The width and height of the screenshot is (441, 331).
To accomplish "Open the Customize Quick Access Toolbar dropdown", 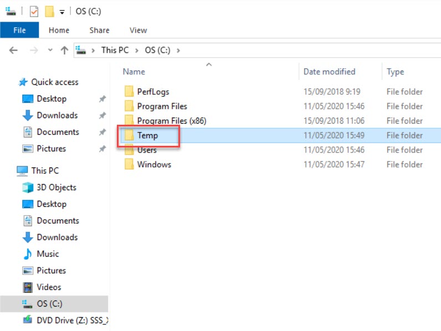I will click(x=62, y=12).
